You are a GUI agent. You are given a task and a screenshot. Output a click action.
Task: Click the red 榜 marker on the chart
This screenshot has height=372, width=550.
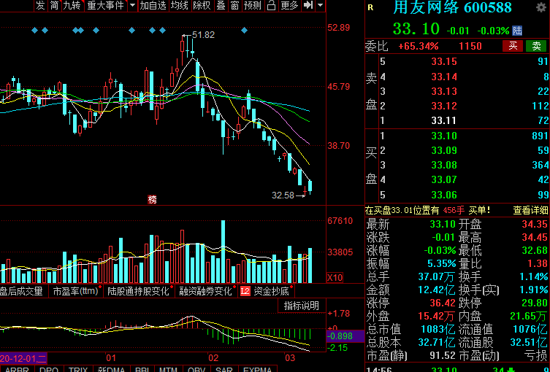[152, 199]
